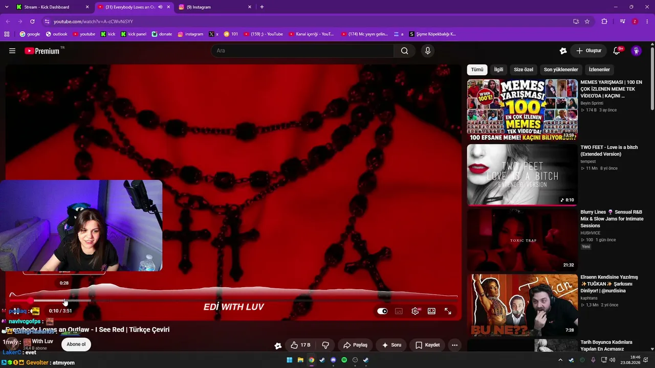Open Chrome extensions puzzle icon
The width and height of the screenshot is (655, 368).
pos(604,21)
